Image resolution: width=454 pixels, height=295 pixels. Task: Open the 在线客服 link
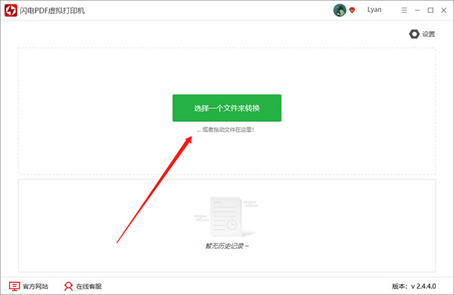point(89,287)
